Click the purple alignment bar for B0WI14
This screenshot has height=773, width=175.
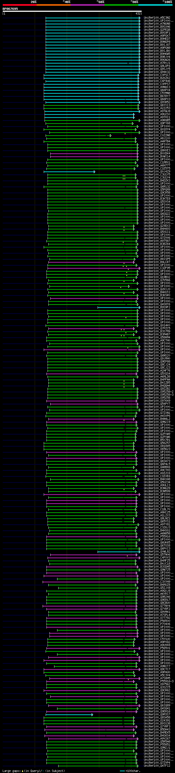(94, 156)
